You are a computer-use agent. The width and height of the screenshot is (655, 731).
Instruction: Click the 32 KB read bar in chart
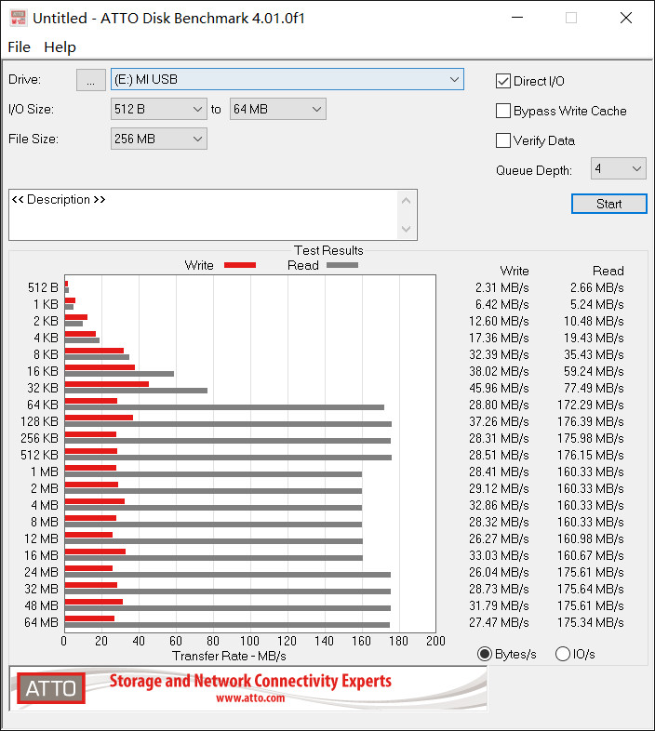point(136,391)
